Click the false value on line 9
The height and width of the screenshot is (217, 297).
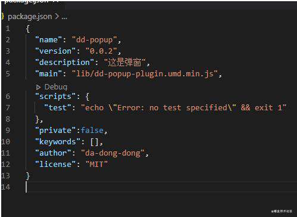pyautogui.click(x=92, y=131)
